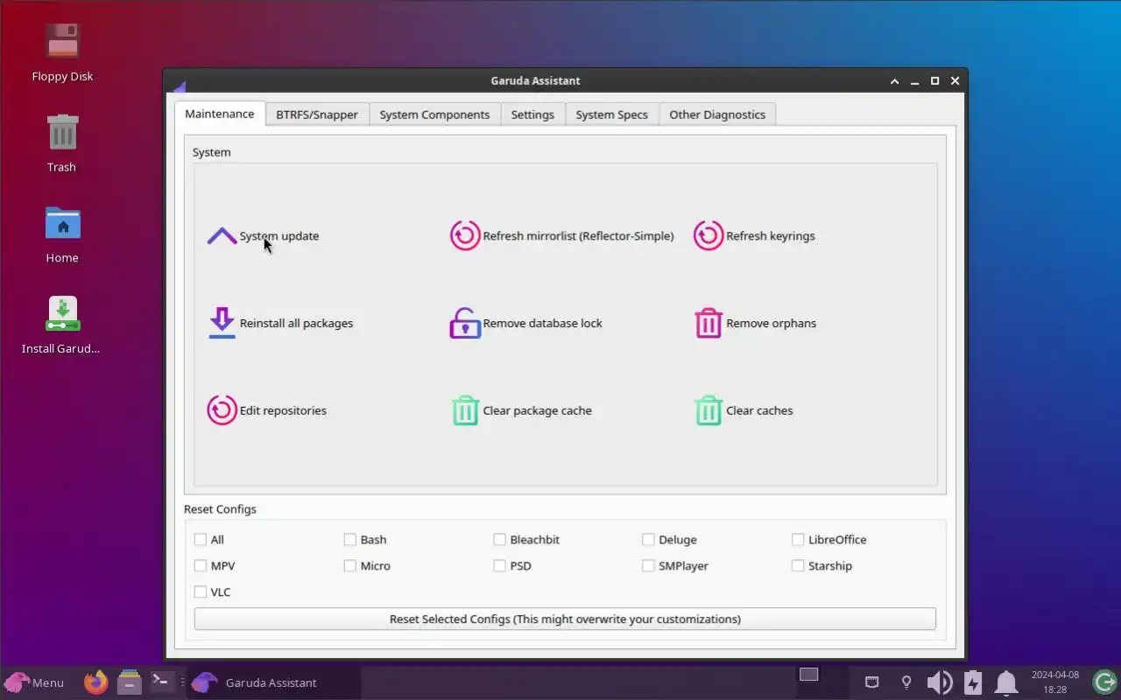Tick the VLC checkbox

pyautogui.click(x=201, y=592)
